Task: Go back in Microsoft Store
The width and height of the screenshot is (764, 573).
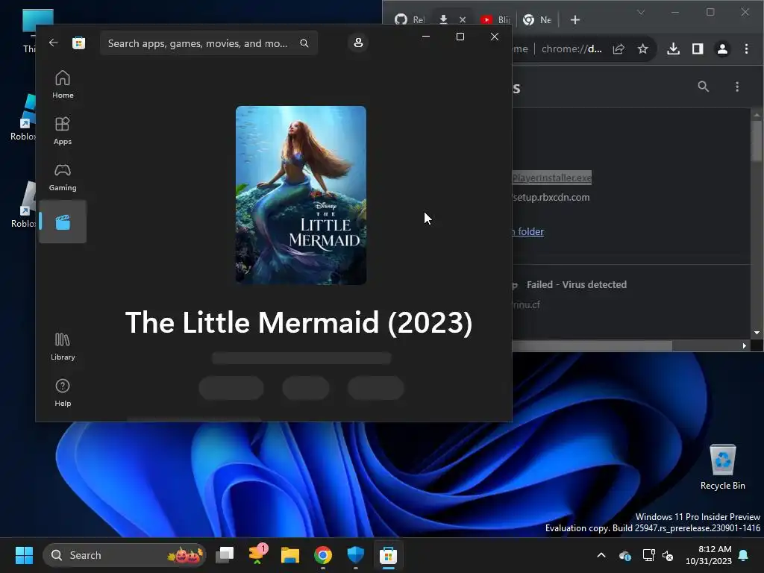Action: [x=54, y=43]
